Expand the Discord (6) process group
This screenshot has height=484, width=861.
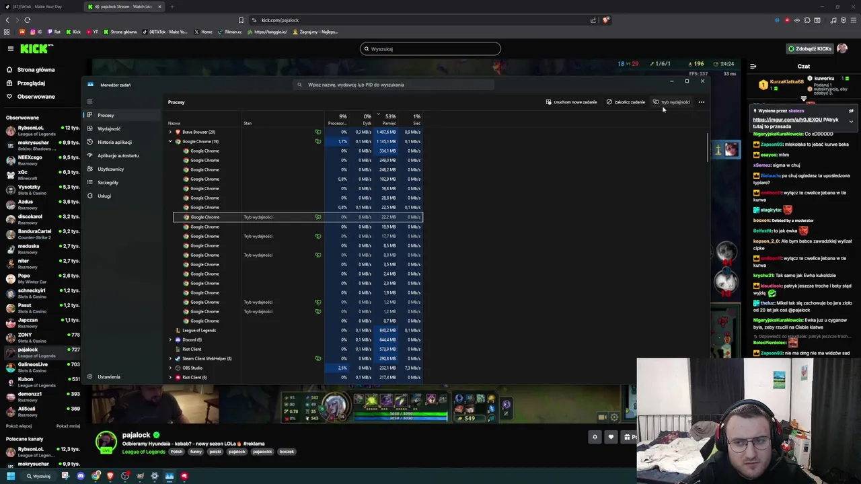point(170,339)
